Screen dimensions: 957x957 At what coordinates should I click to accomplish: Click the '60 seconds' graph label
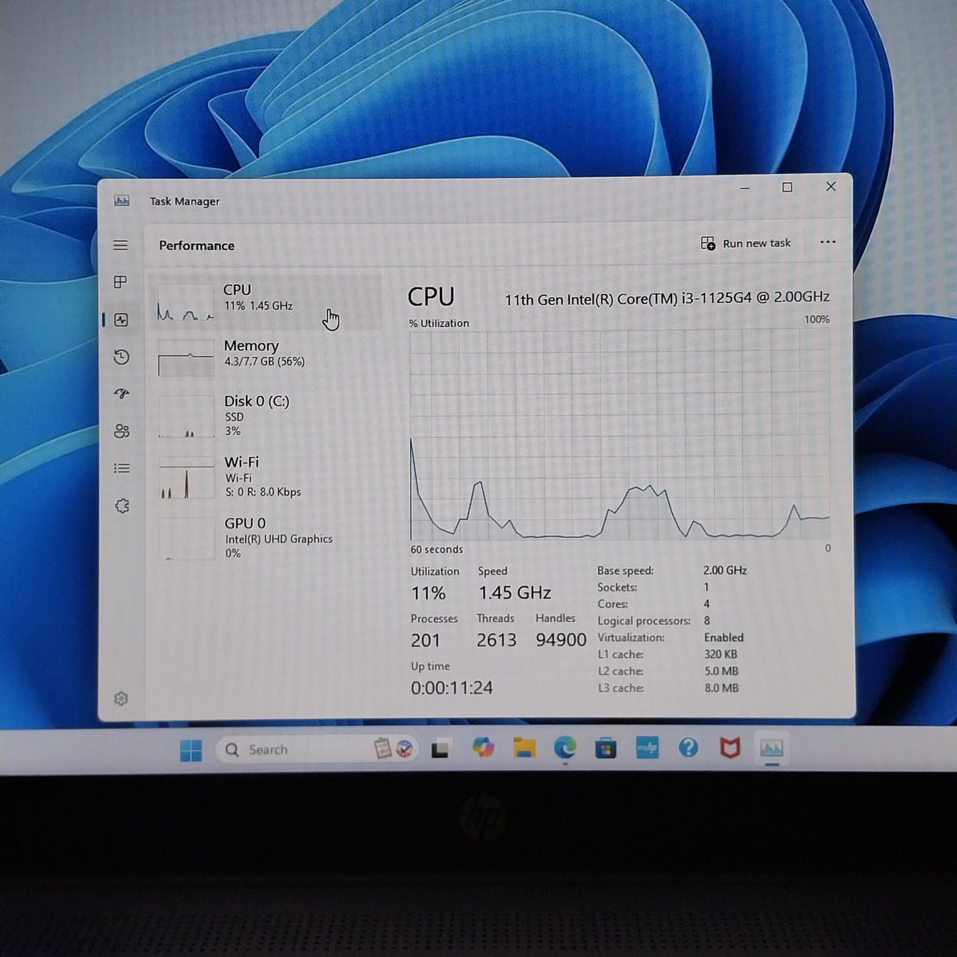(x=436, y=550)
